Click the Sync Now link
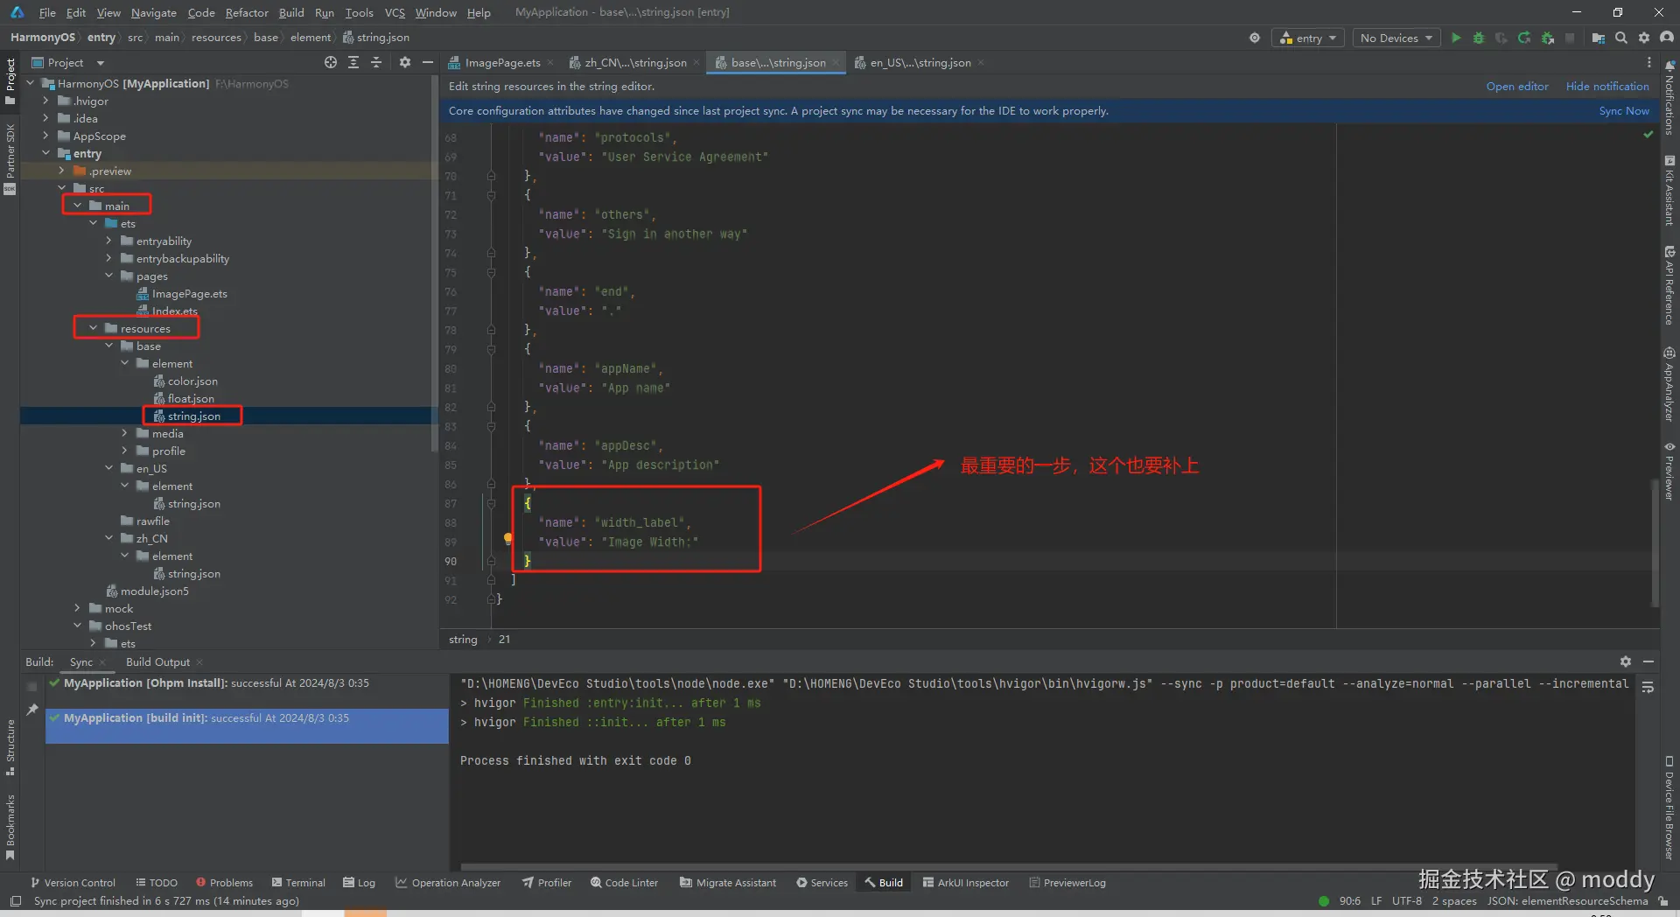Viewport: 1680px width, 917px height. [1623, 111]
